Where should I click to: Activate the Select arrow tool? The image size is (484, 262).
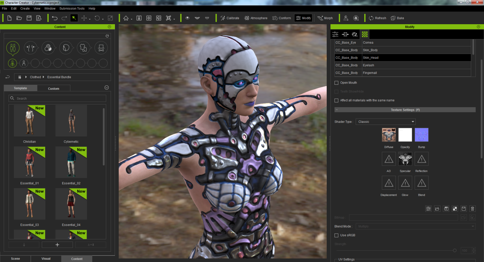pos(74,18)
